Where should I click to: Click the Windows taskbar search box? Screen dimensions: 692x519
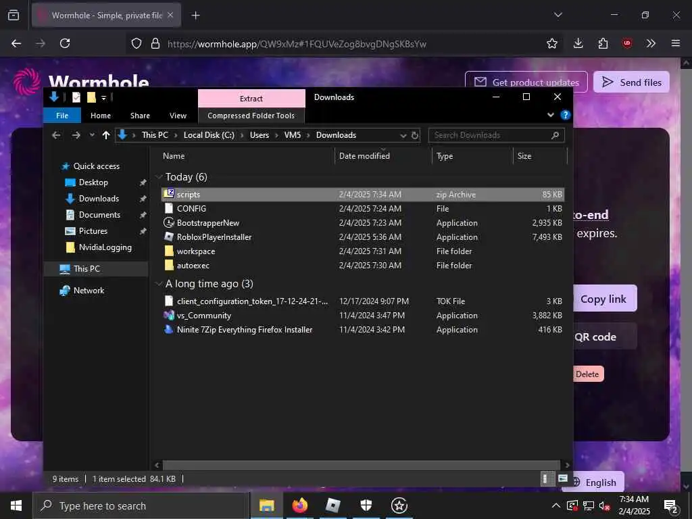pyautogui.click(x=141, y=505)
